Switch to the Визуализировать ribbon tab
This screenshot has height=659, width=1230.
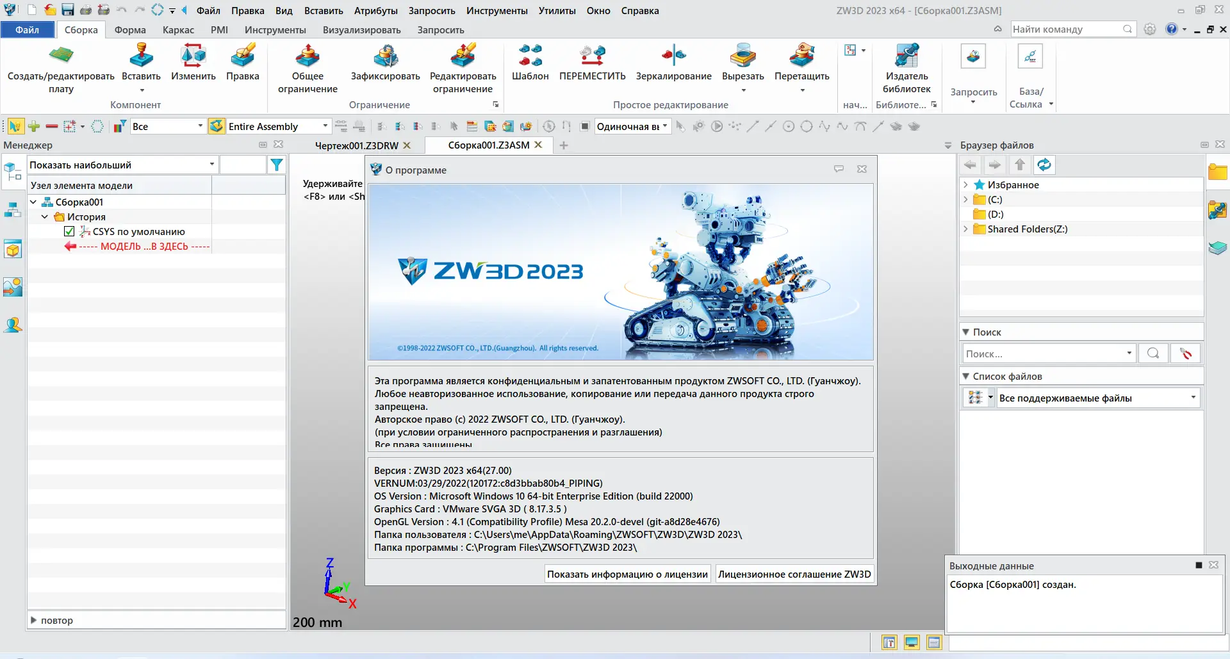(x=361, y=29)
